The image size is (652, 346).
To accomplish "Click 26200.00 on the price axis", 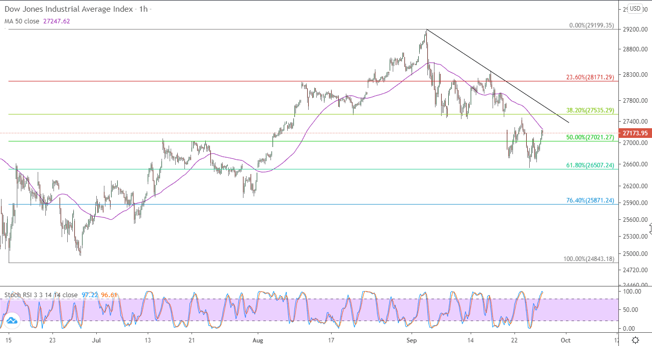I will [635, 186].
